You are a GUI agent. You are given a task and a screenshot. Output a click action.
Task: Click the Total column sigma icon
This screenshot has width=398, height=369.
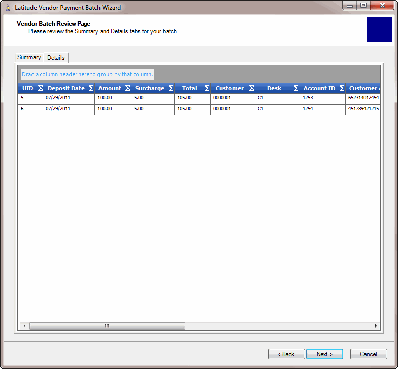pos(207,88)
